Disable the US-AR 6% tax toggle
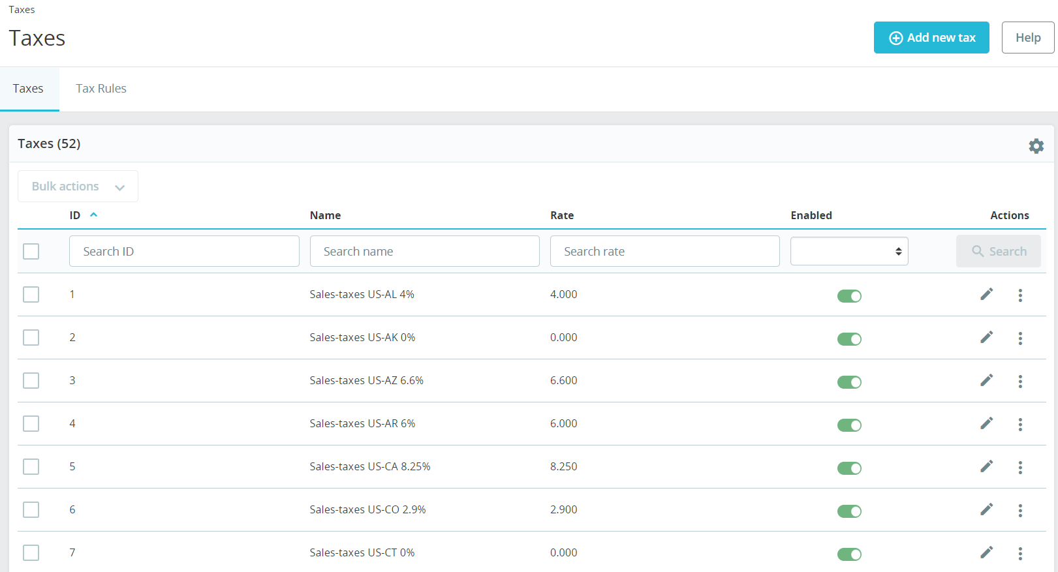The image size is (1058, 572). 849,425
